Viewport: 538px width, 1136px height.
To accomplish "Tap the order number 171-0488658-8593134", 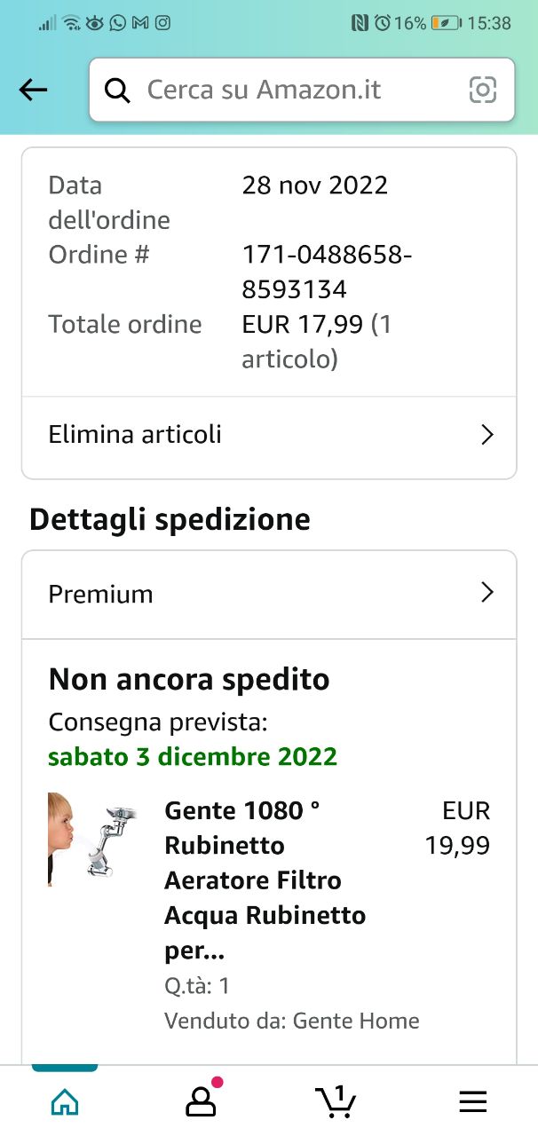I will pos(326,272).
